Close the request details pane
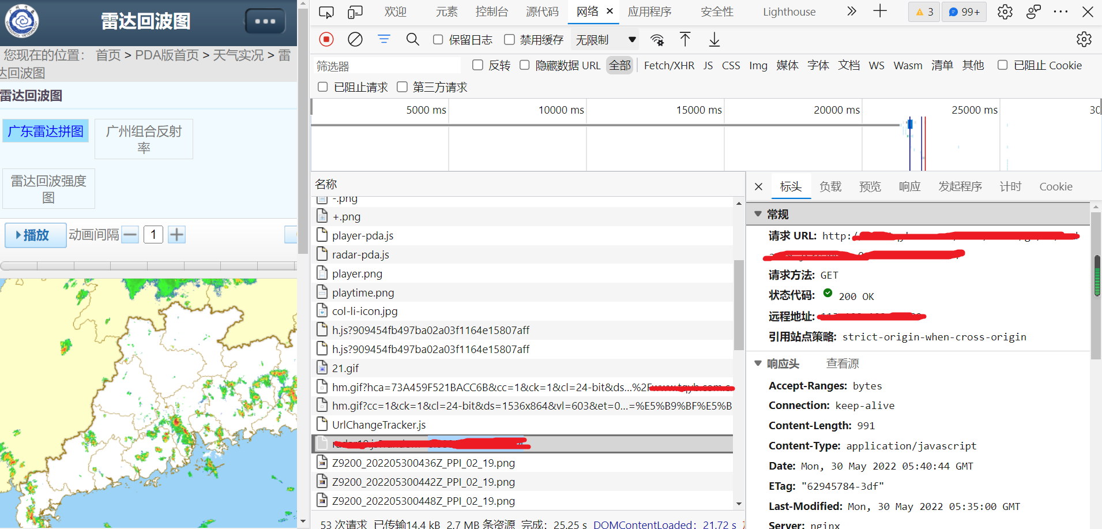1102x529 pixels. pyautogui.click(x=759, y=186)
